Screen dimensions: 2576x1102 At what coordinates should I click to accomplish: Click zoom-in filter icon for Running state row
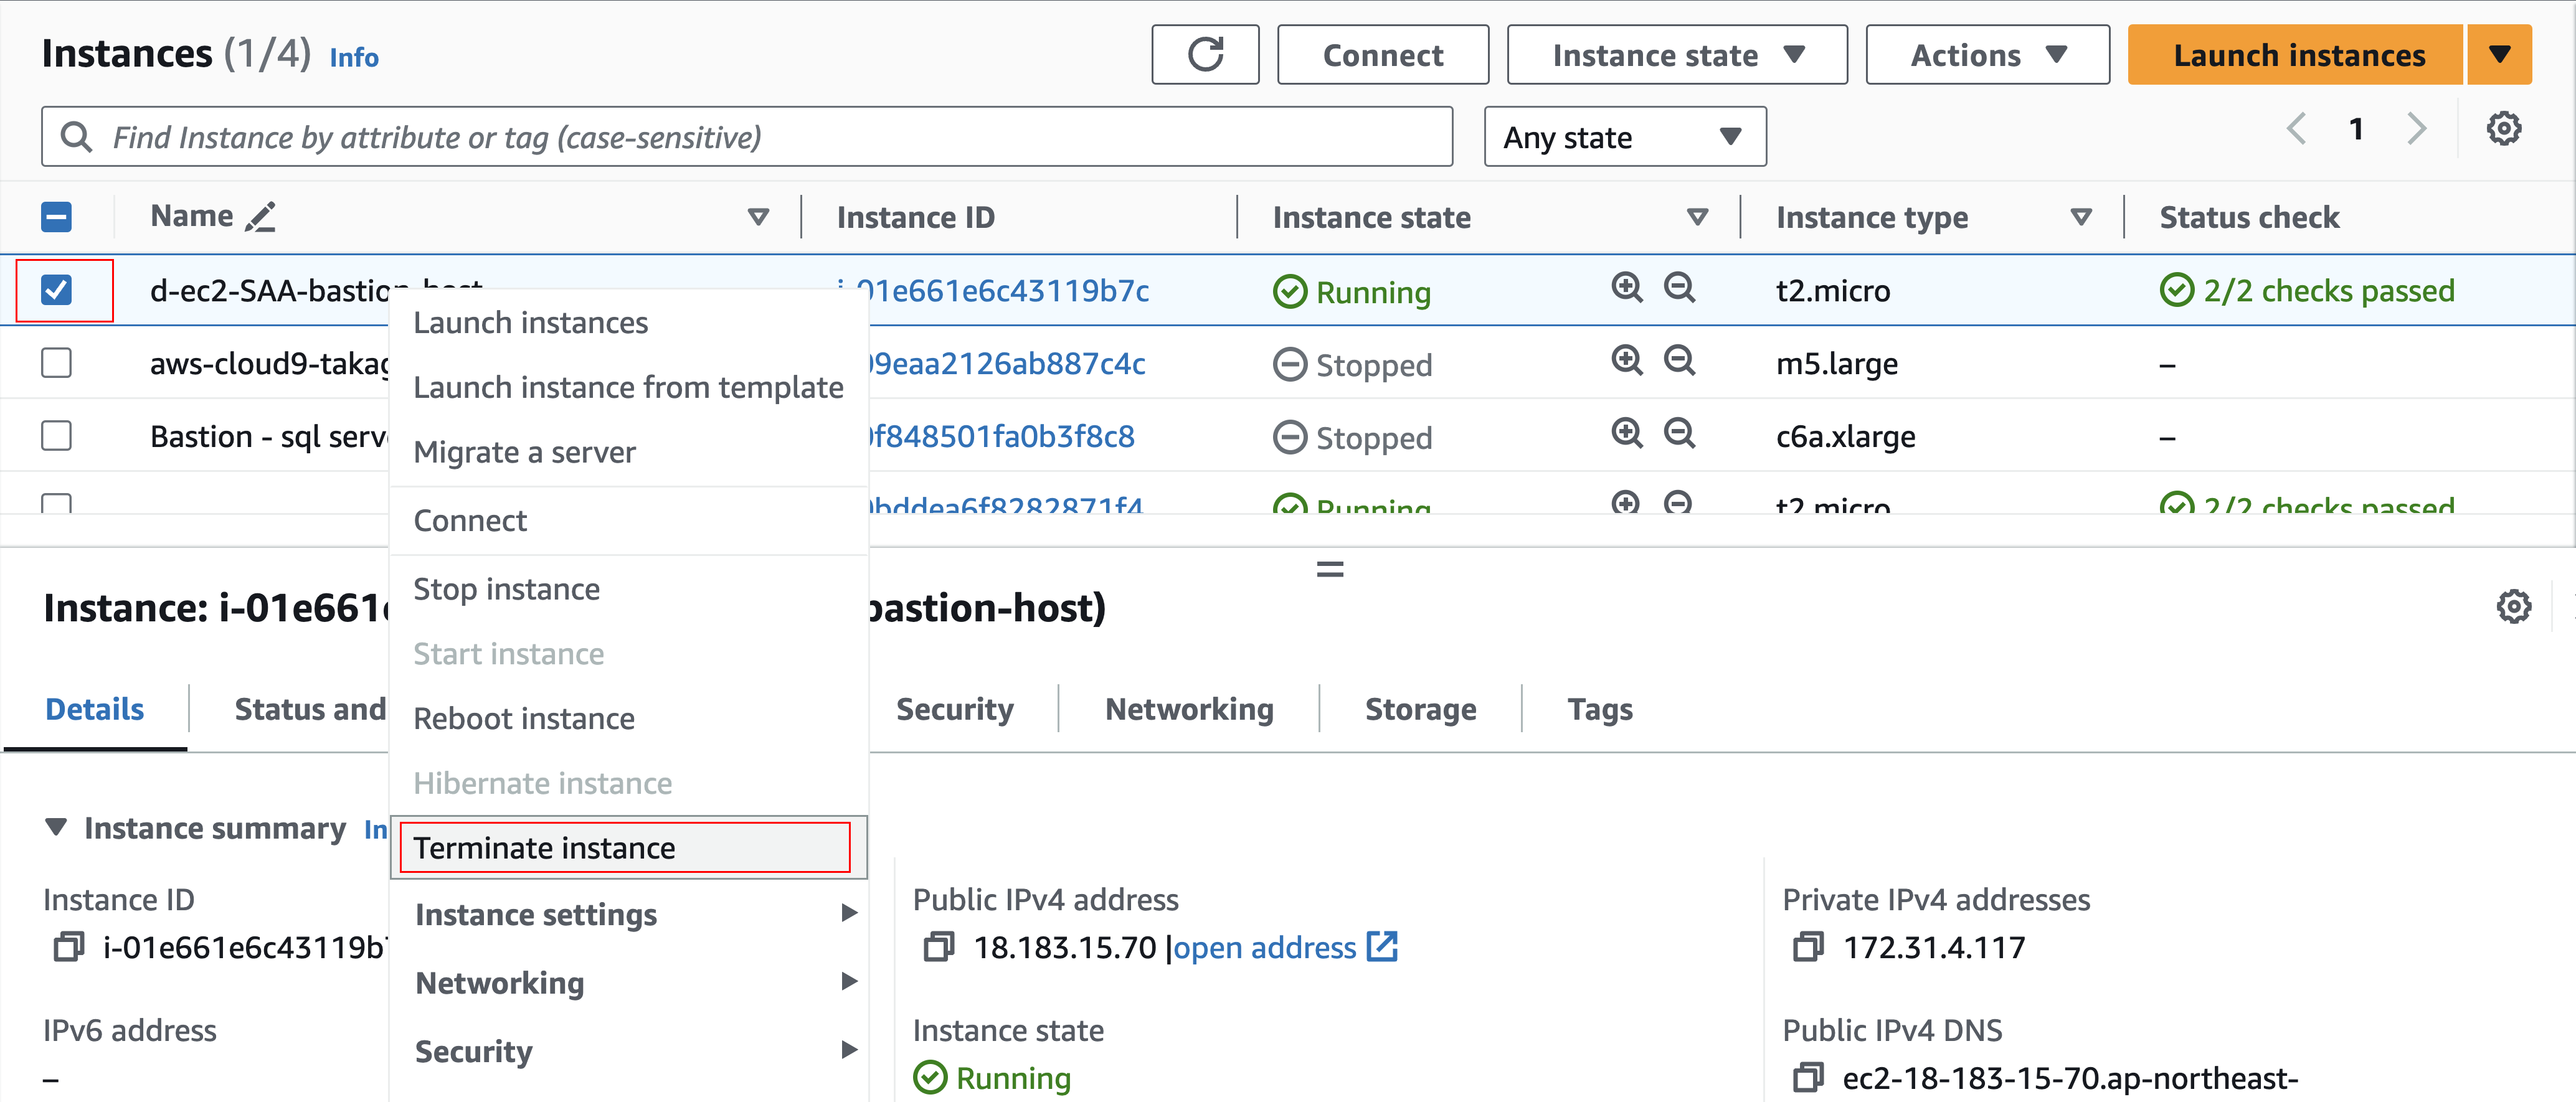tap(1626, 288)
